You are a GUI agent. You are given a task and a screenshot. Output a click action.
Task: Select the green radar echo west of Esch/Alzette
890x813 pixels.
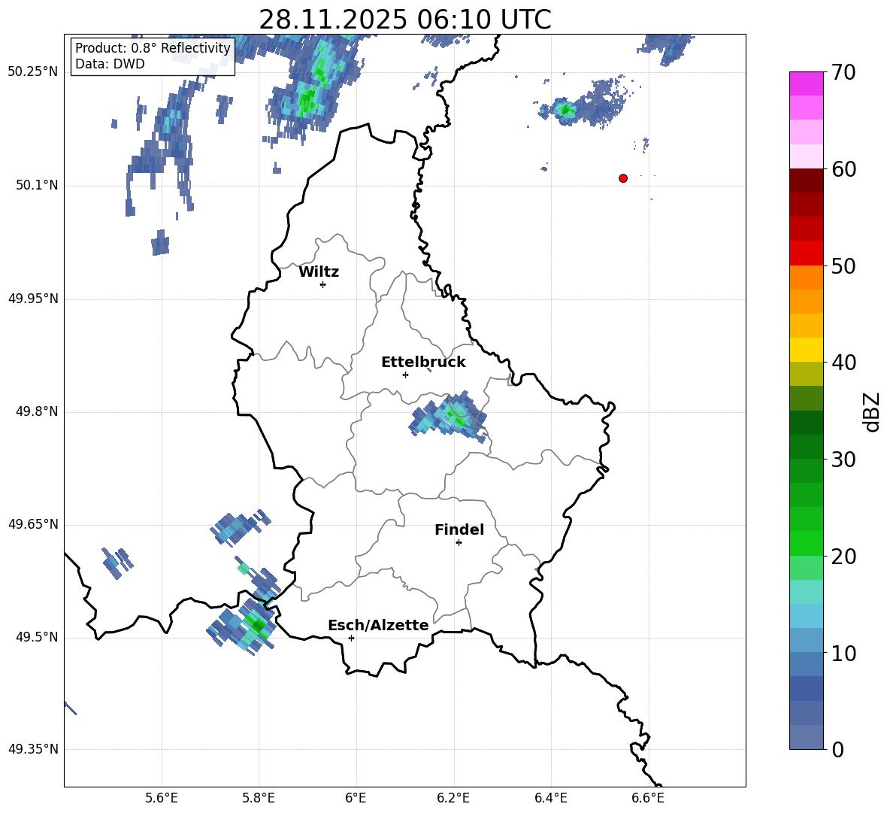256,624
